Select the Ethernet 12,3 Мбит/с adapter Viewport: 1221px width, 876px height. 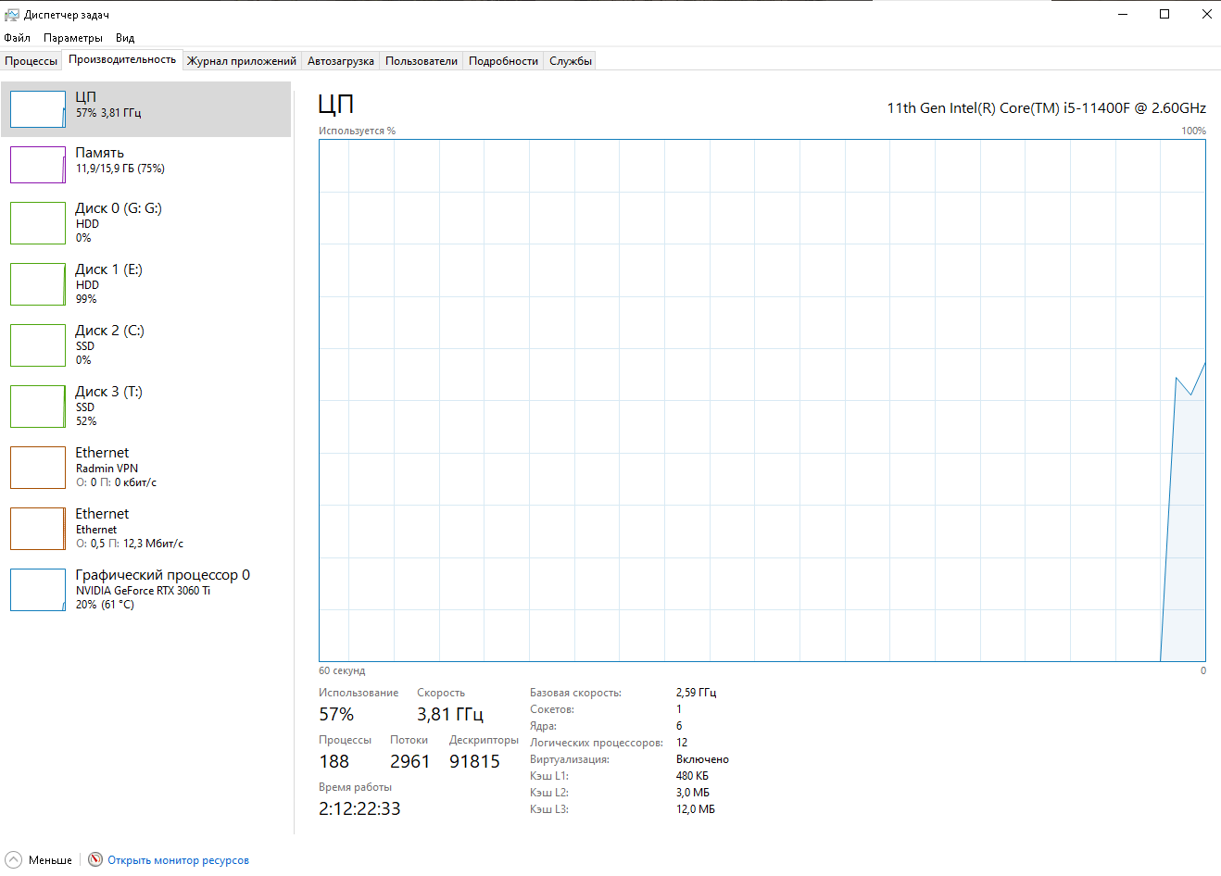(130, 528)
